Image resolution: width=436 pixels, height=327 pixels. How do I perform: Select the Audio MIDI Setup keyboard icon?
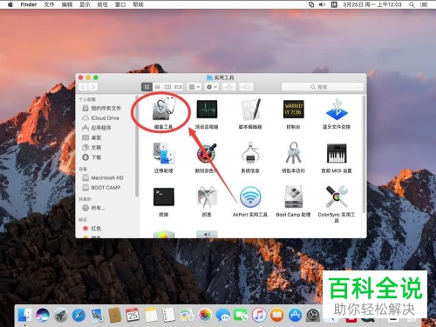(337, 153)
